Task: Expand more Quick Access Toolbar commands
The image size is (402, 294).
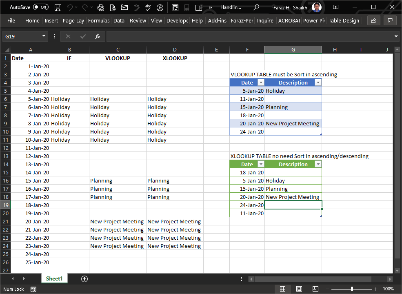Action: [x=211, y=8]
